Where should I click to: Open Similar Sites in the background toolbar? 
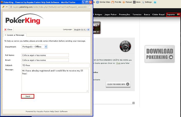(103, 2)
